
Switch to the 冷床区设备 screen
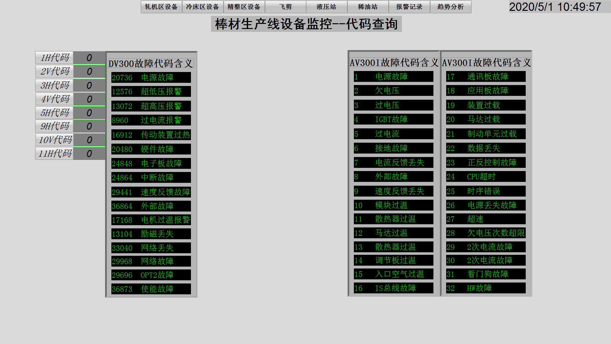[x=202, y=7]
